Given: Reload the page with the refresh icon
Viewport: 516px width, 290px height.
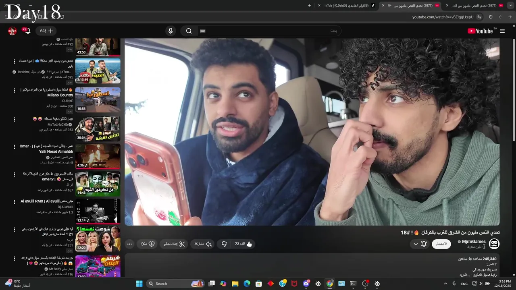Looking at the screenshot, I should 491,17.
